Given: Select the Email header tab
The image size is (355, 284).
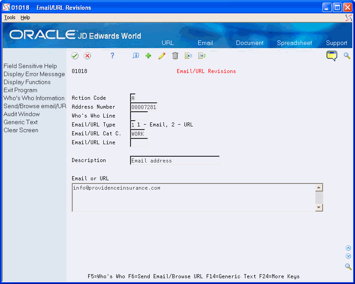Looking at the screenshot, I should coord(205,43).
